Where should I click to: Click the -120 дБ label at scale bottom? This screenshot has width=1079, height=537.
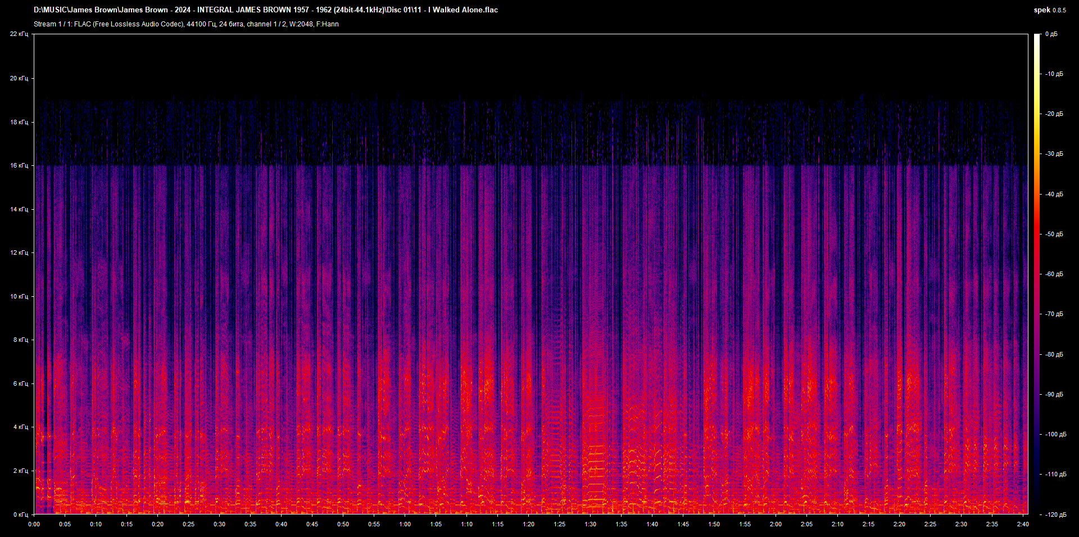tap(1055, 515)
